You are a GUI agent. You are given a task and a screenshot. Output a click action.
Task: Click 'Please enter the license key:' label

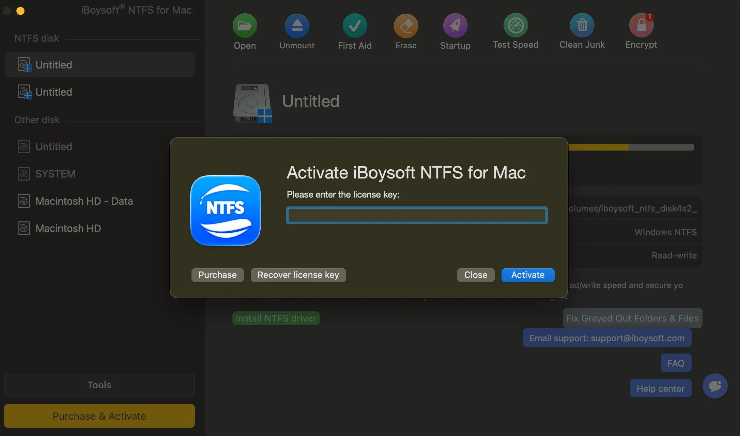(x=343, y=194)
